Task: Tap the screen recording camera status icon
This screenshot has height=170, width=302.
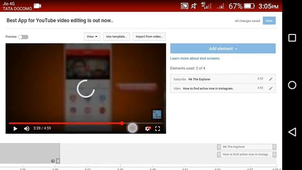Action: 38,6
